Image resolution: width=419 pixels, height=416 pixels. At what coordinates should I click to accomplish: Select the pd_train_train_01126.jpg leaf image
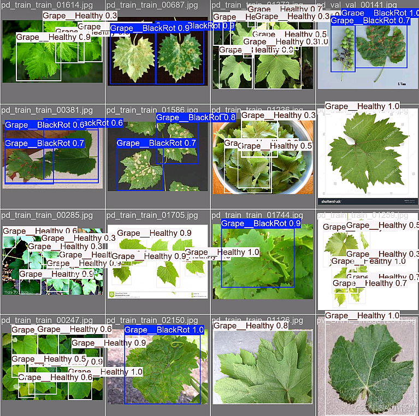point(263,366)
